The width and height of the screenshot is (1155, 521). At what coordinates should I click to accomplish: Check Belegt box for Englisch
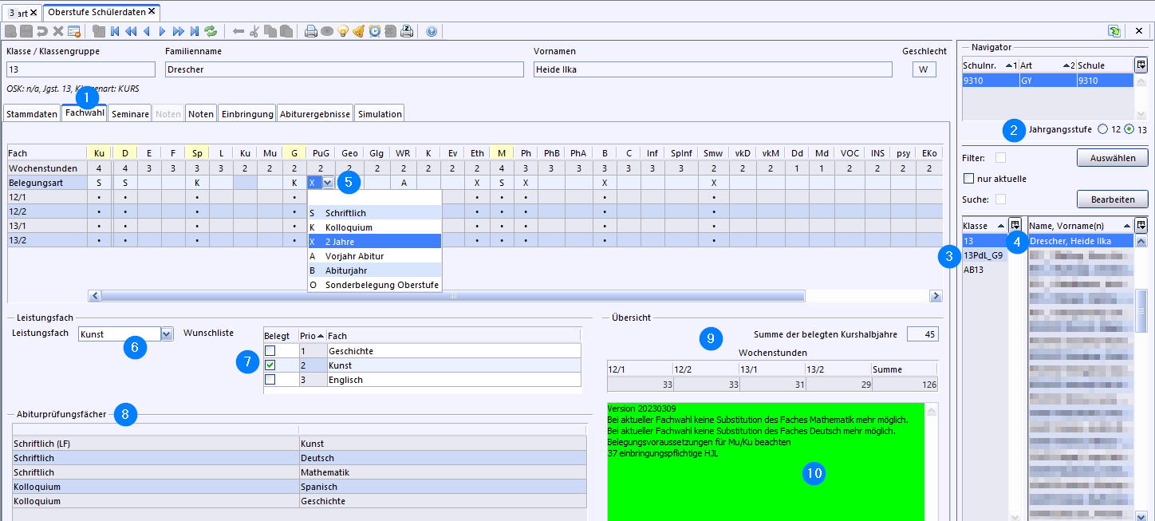click(271, 379)
